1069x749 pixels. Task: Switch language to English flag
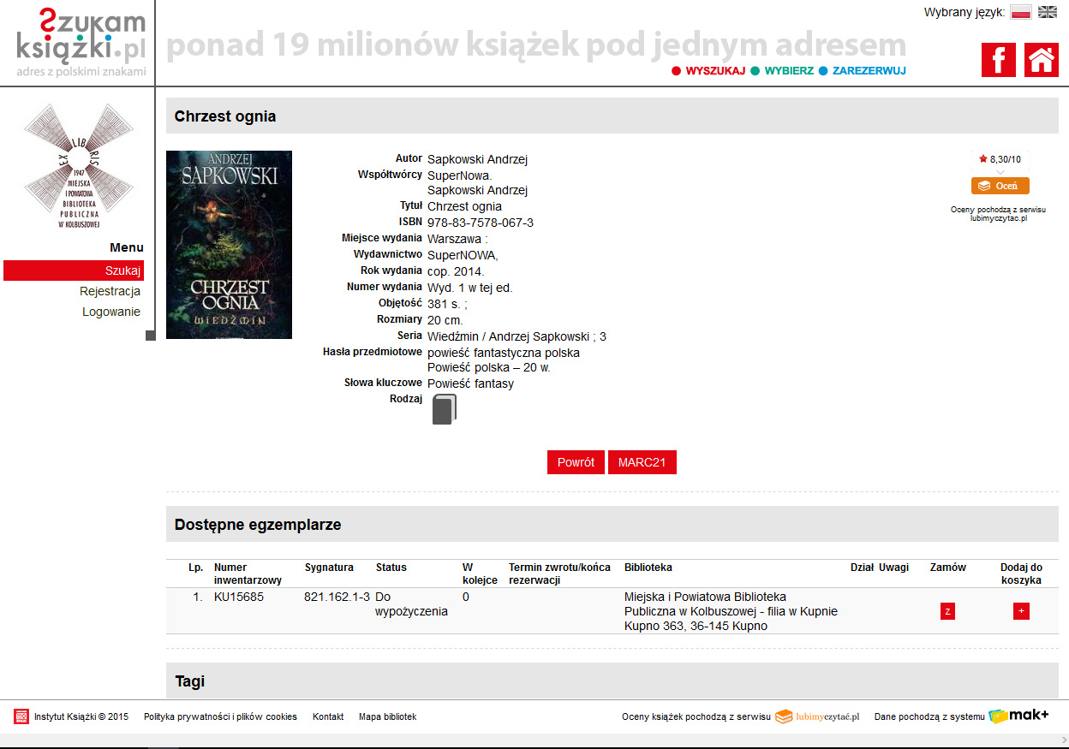1048,12
